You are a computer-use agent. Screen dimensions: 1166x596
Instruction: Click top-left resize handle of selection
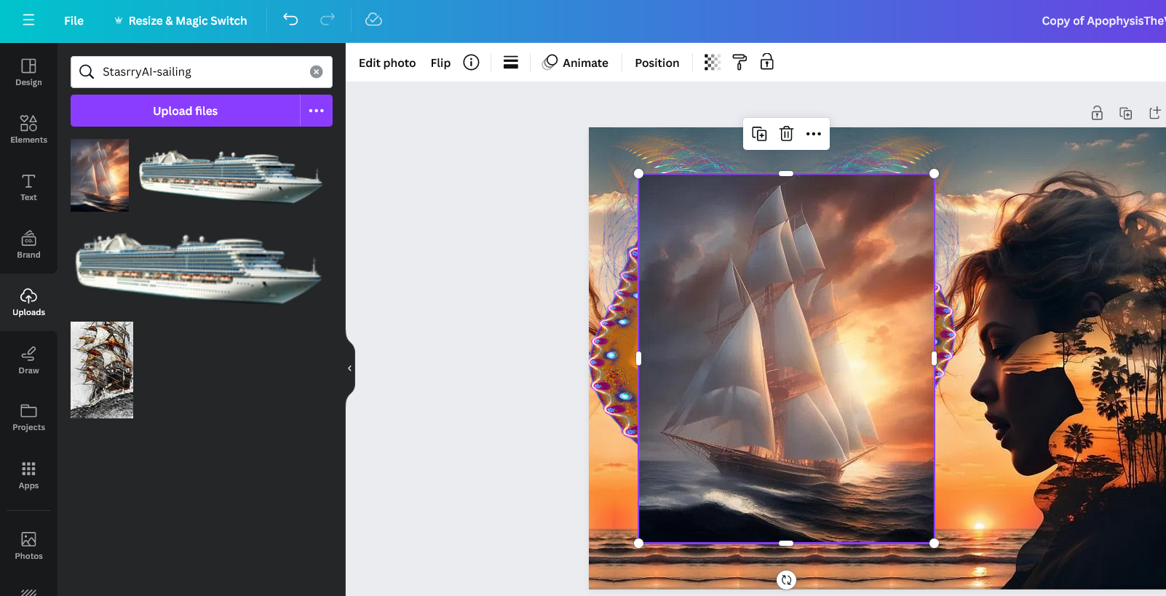click(x=638, y=173)
